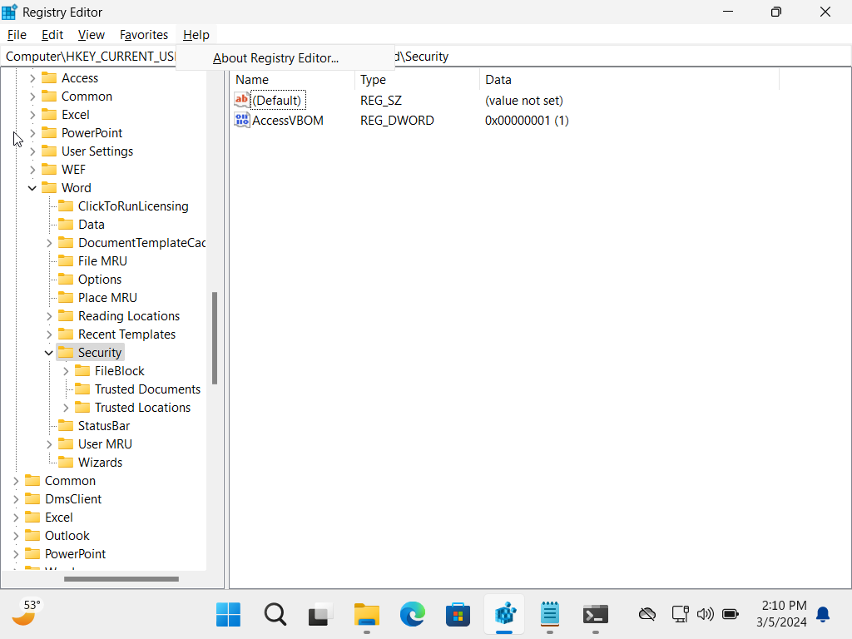Select the Place MRU folder icon

pyautogui.click(x=66, y=298)
